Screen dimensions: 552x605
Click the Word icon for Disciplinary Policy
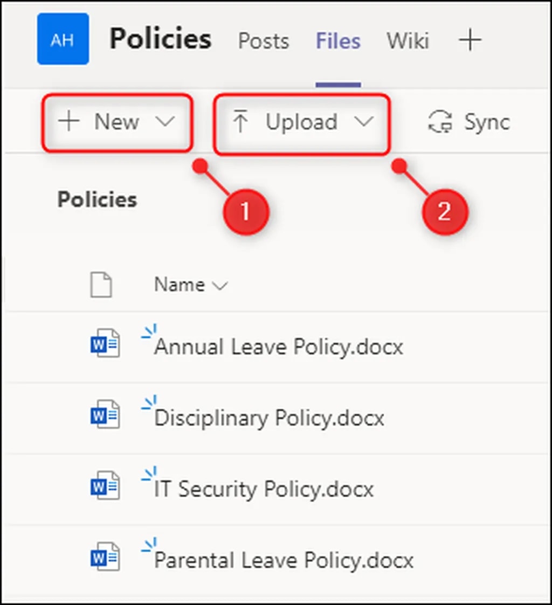[x=105, y=415]
